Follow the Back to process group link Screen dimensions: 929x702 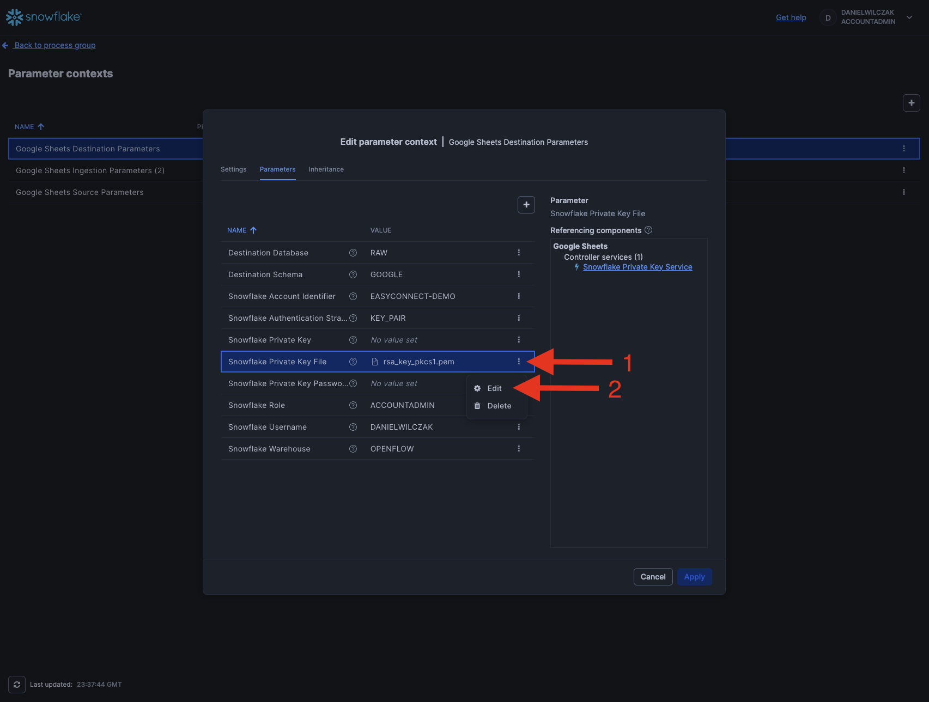click(54, 45)
